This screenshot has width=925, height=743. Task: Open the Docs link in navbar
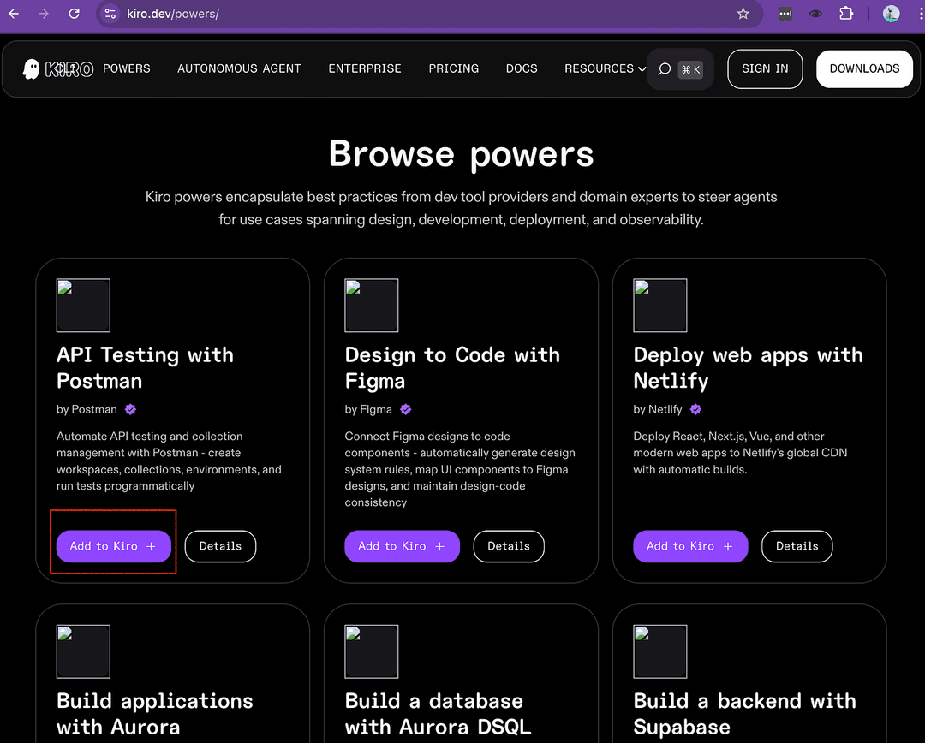522,69
